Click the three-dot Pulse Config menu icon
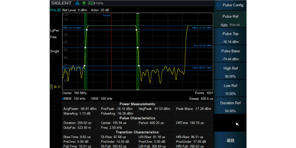This screenshot has height=148, width=296. click(x=218, y=5)
